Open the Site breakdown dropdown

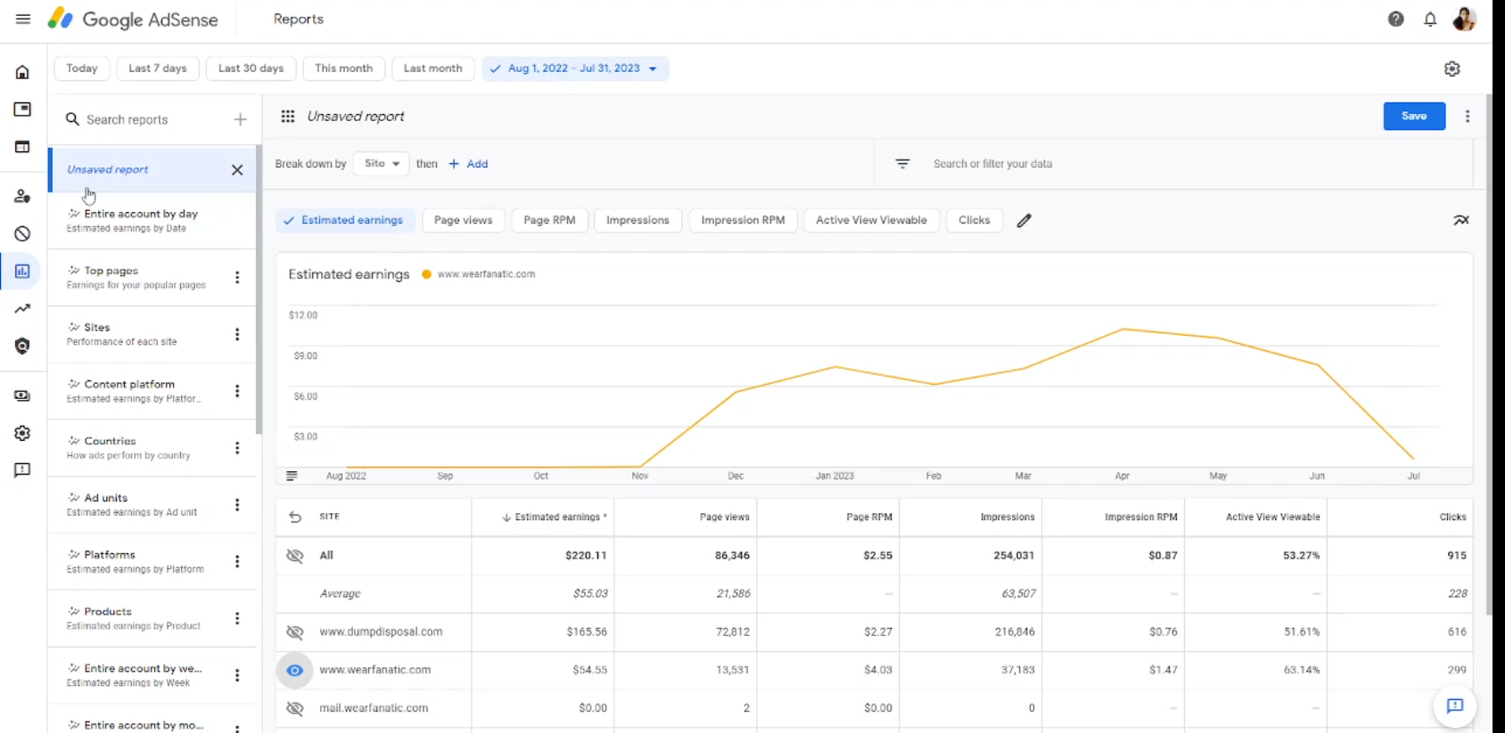(382, 164)
